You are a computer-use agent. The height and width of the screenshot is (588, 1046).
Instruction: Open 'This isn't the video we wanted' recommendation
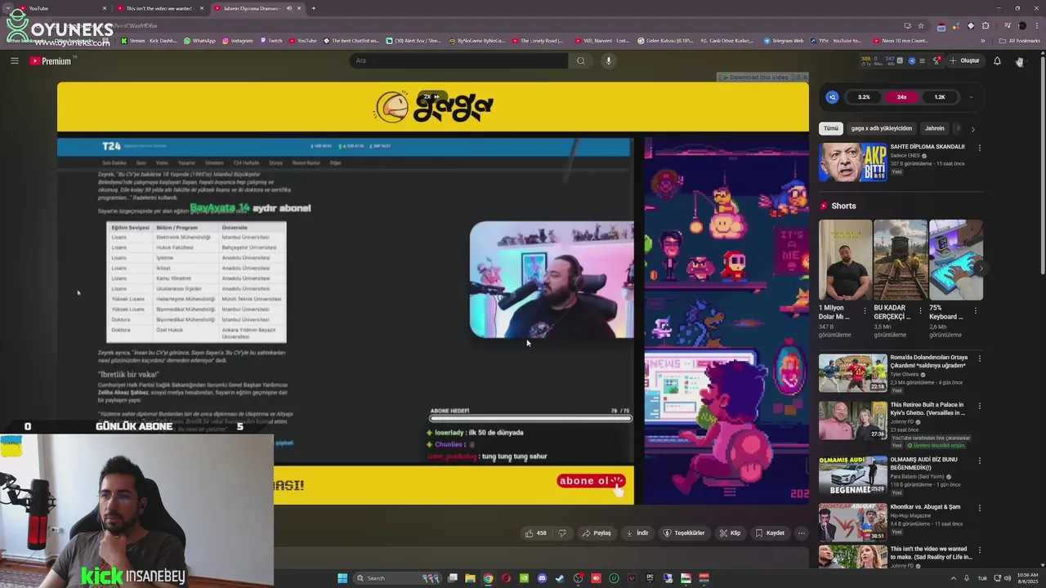[853, 558]
